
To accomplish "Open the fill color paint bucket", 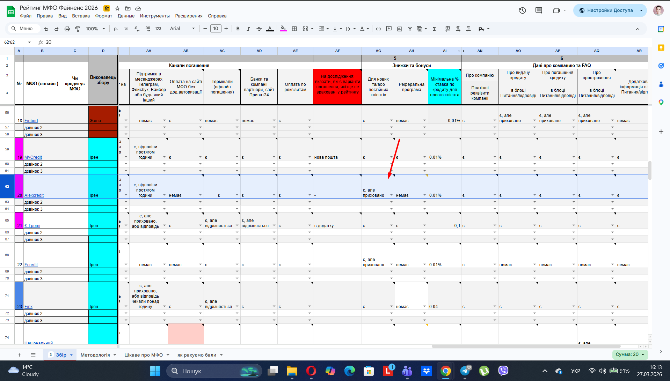I will (283, 29).
